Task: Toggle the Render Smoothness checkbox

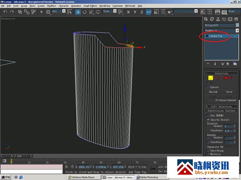Action: coord(208,142)
